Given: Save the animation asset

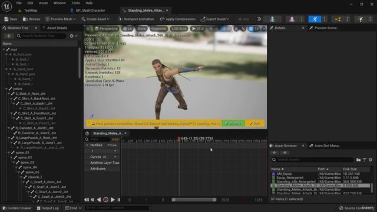Looking at the screenshot, I should [11, 19].
